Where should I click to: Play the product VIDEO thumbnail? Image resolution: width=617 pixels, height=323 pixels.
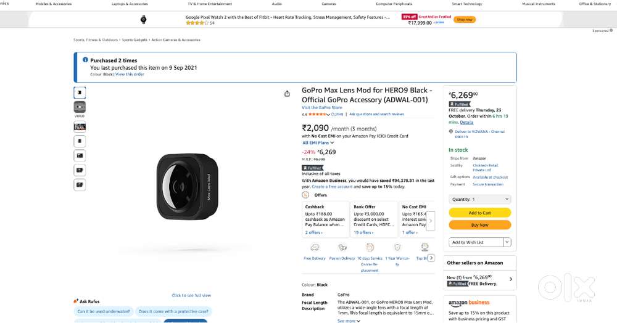pos(80,107)
